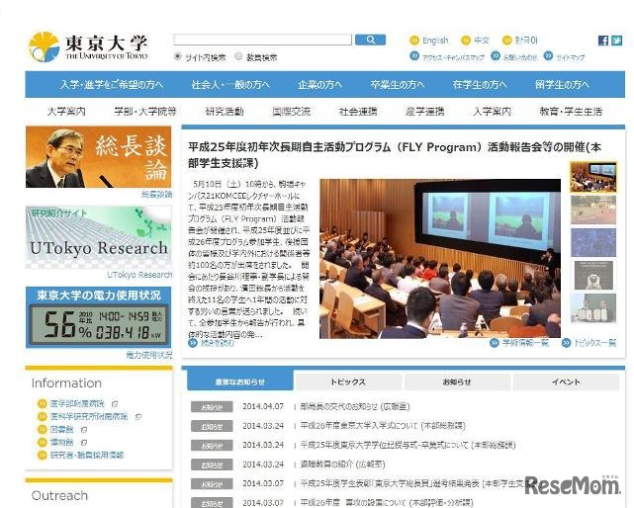This screenshot has width=634, height=508.
Task: Open 産学連携 navigation item
Action: pyautogui.click(x=425, y=111)
